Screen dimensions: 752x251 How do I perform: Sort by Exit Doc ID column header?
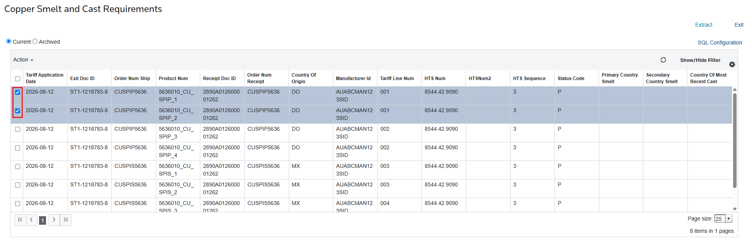(x=89, y=78)
